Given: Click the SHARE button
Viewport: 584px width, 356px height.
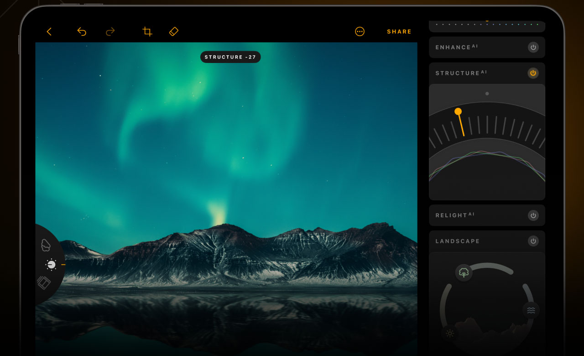Looking at the screenshot, I should pyautogui.click(x=399, y=31).
